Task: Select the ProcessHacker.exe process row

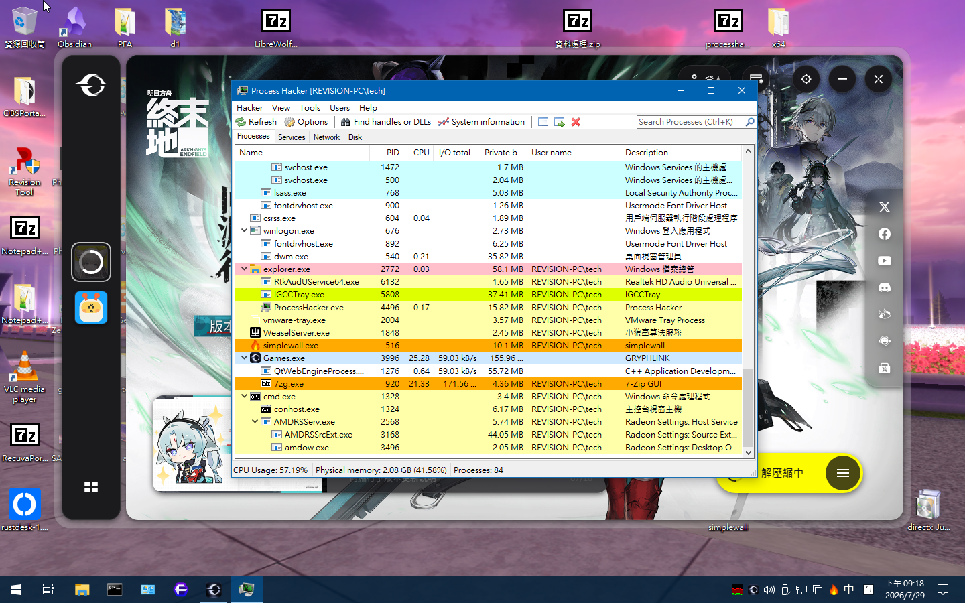Action: tap(489, 308)
